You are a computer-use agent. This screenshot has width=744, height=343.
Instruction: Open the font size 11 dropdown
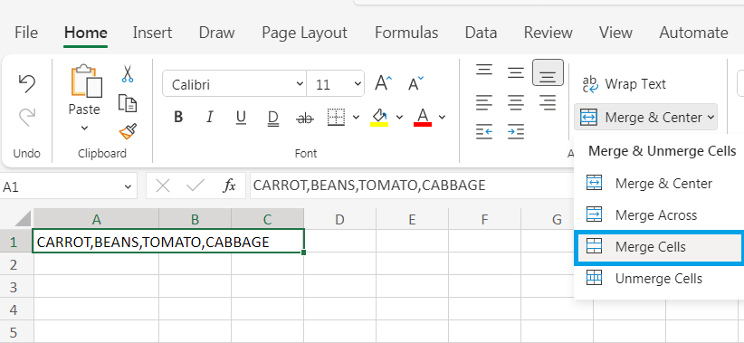click(x=358, y=84)
